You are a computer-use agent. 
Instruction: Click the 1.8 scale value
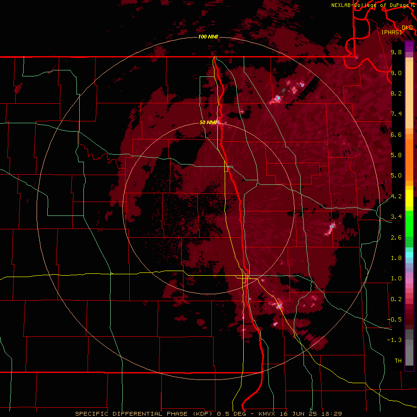(396, 258)
